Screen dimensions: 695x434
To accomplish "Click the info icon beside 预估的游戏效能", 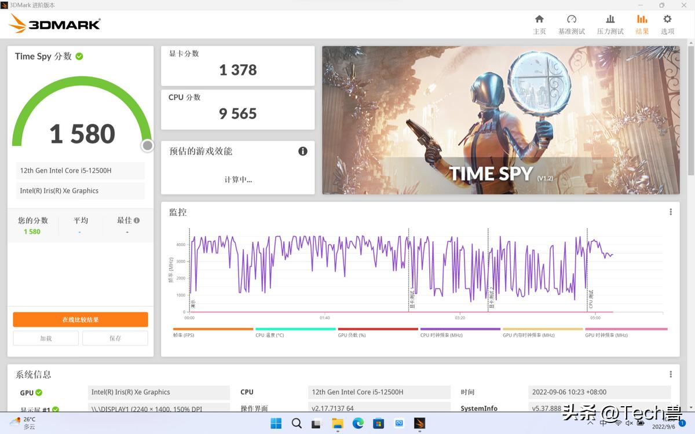I will (302, 151).
